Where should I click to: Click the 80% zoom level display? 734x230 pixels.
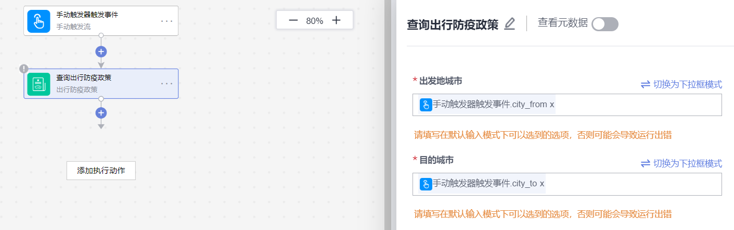(x=315, y=21)
